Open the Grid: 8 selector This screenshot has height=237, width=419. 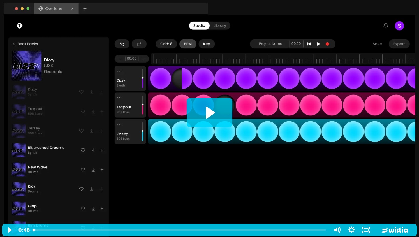pos(166,44)
